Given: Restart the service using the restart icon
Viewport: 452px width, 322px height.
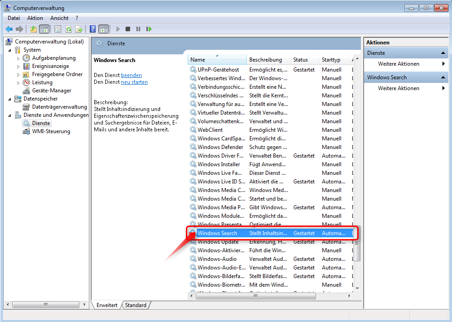Looking at the screenshot, I should pos(149,29).
